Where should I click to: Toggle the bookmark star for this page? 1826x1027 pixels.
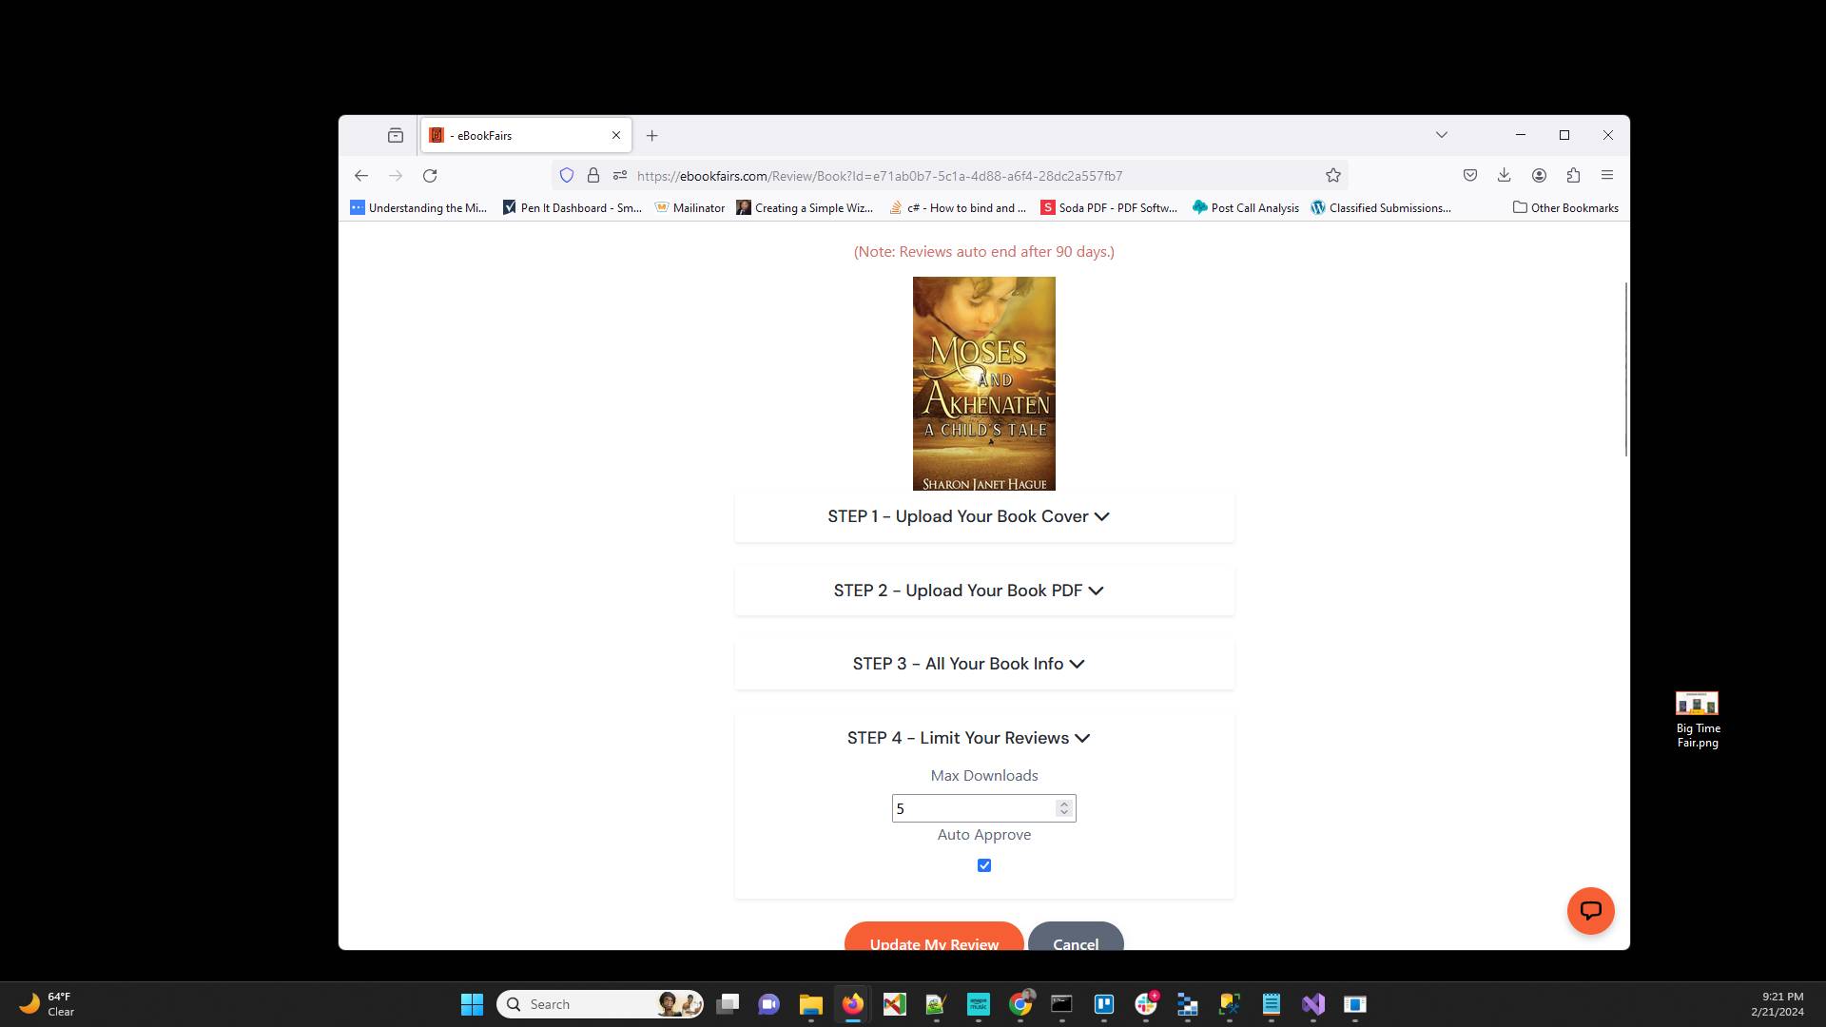coord(1332,175)
